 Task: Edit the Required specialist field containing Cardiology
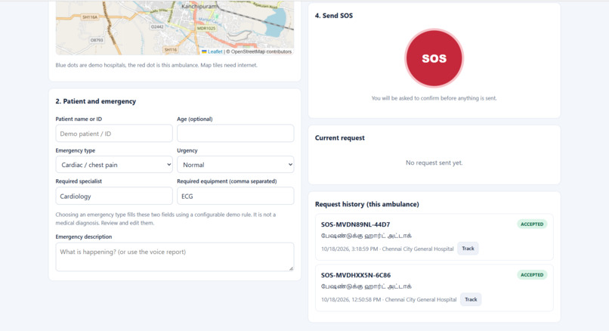coord(114,196)
